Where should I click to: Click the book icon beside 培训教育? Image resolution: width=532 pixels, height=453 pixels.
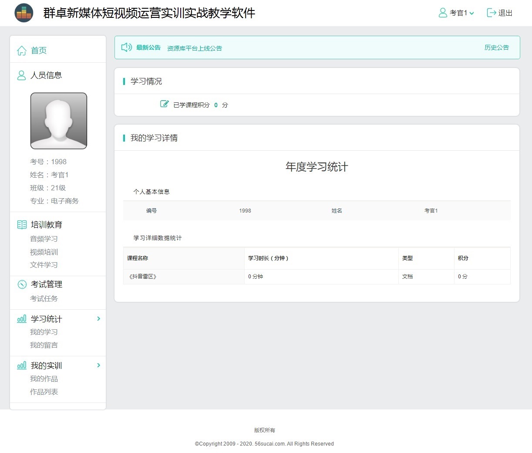pos(22,225)
